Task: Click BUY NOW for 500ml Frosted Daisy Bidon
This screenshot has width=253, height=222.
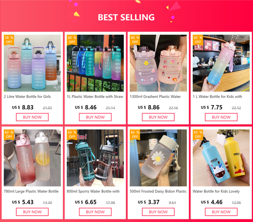Action: (x=158, y=212)
